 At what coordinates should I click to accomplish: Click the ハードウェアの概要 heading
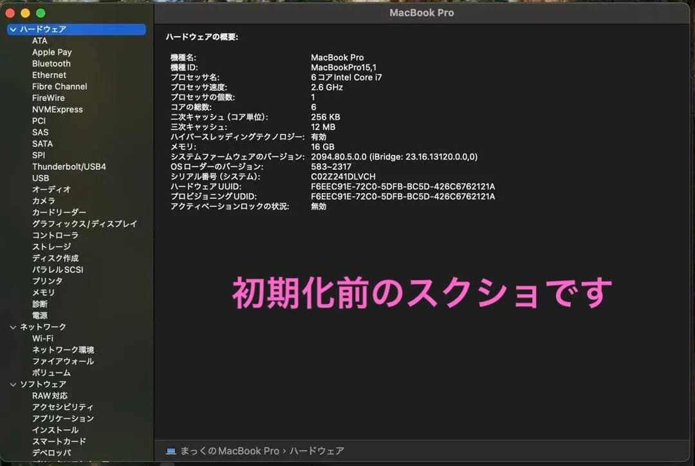(x=201, y=37)
